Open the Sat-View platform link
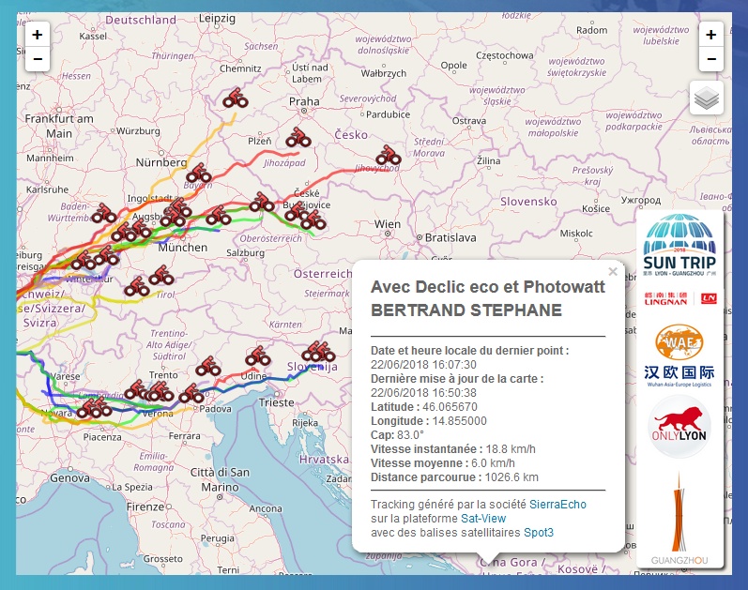This screenshot has height=590, width=748. pyautogui.click(x=483, y=519)
